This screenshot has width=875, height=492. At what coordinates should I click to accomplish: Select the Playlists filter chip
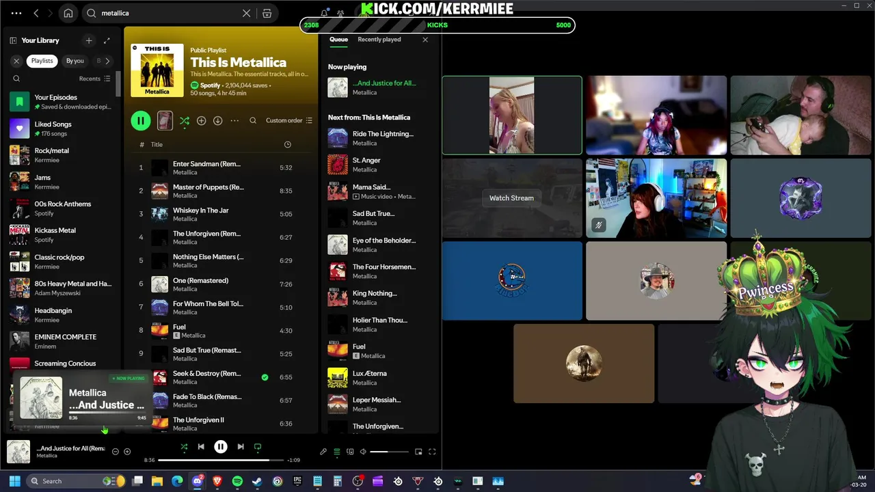click(x=42, y=61)
